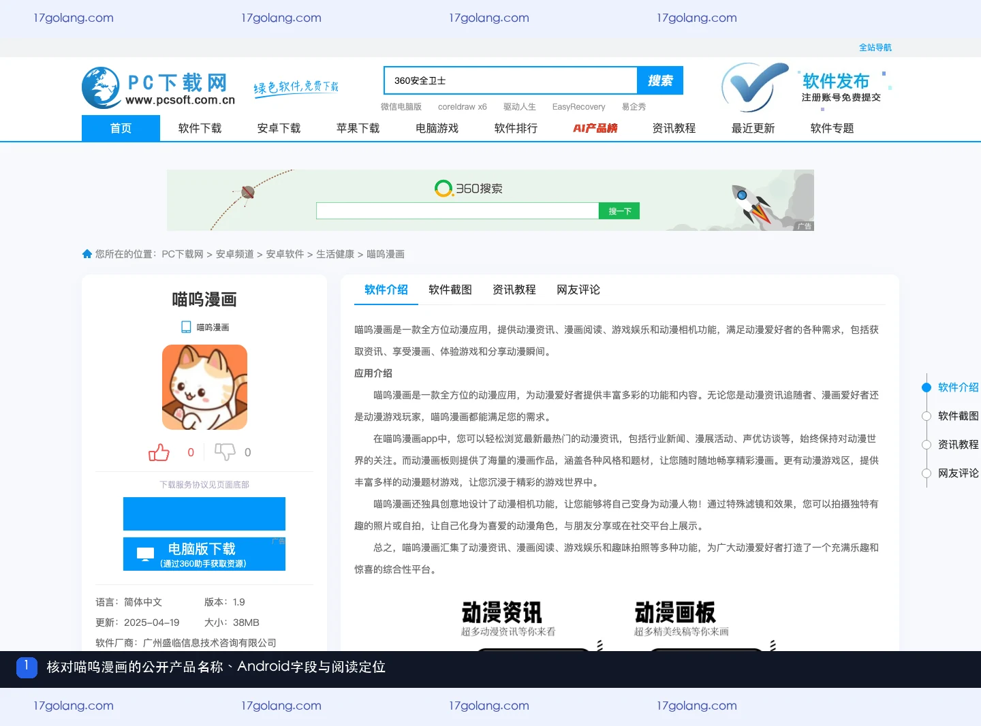Open the red AI产品榜 nav item
Screen dimensions: 981x726
[595, 128]
